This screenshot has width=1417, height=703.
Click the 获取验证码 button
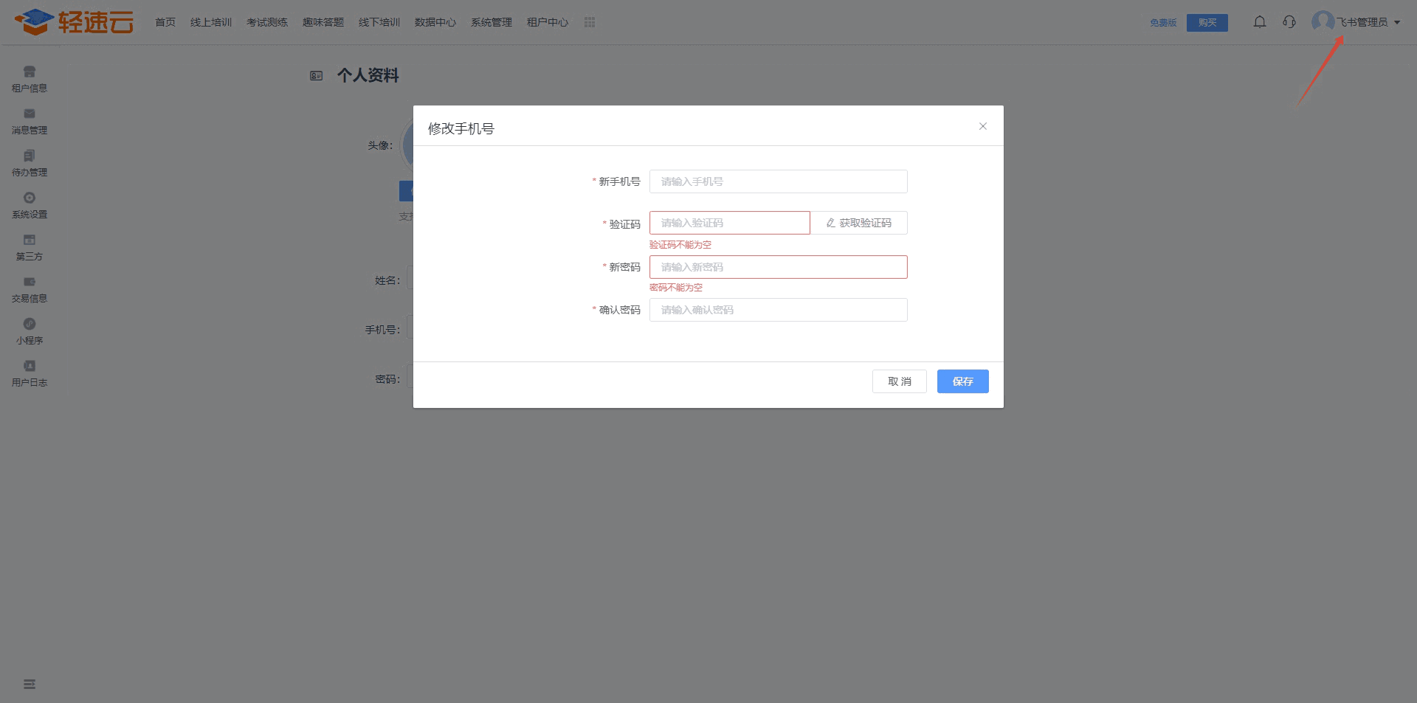(859, 223)
